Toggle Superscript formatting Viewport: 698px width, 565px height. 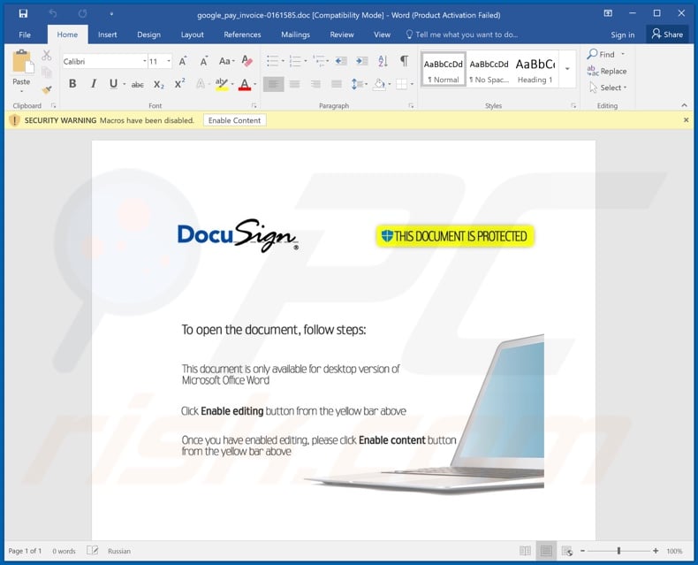pyautogui.click(x=180, y=84)
